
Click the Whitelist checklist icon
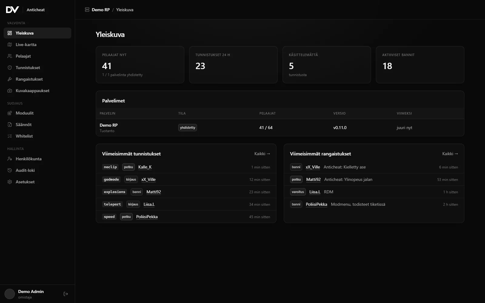[10, 136]
